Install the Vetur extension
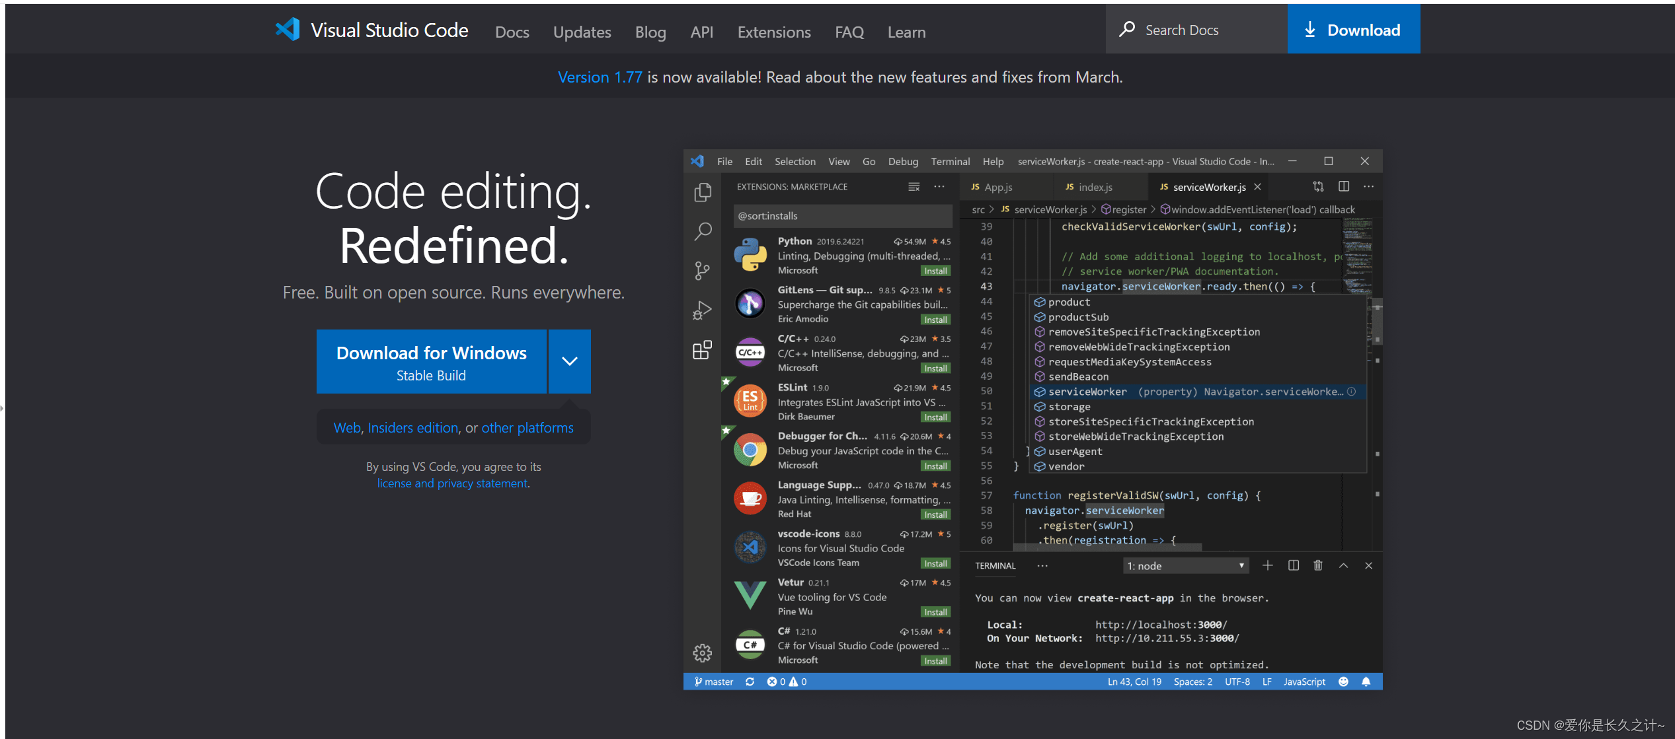The height and width of the screenshot is (739, 1675). point(935,612)
